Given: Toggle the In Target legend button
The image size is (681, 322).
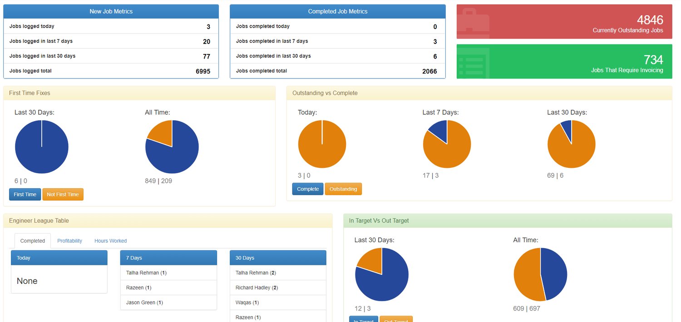Looking at the screenshot, I should (363, 320).
